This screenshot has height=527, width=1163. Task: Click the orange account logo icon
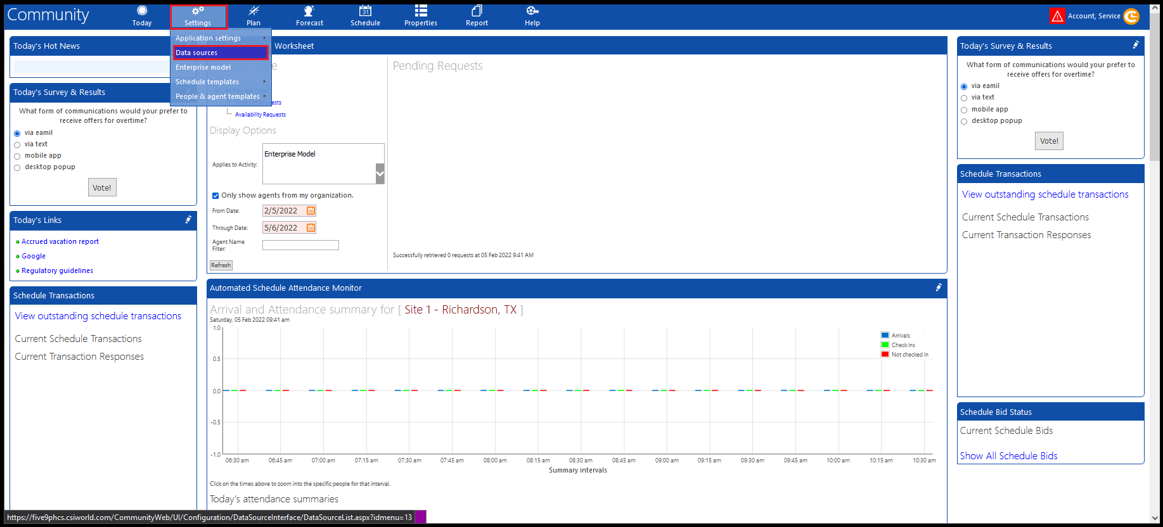(x=1131, y=16)
